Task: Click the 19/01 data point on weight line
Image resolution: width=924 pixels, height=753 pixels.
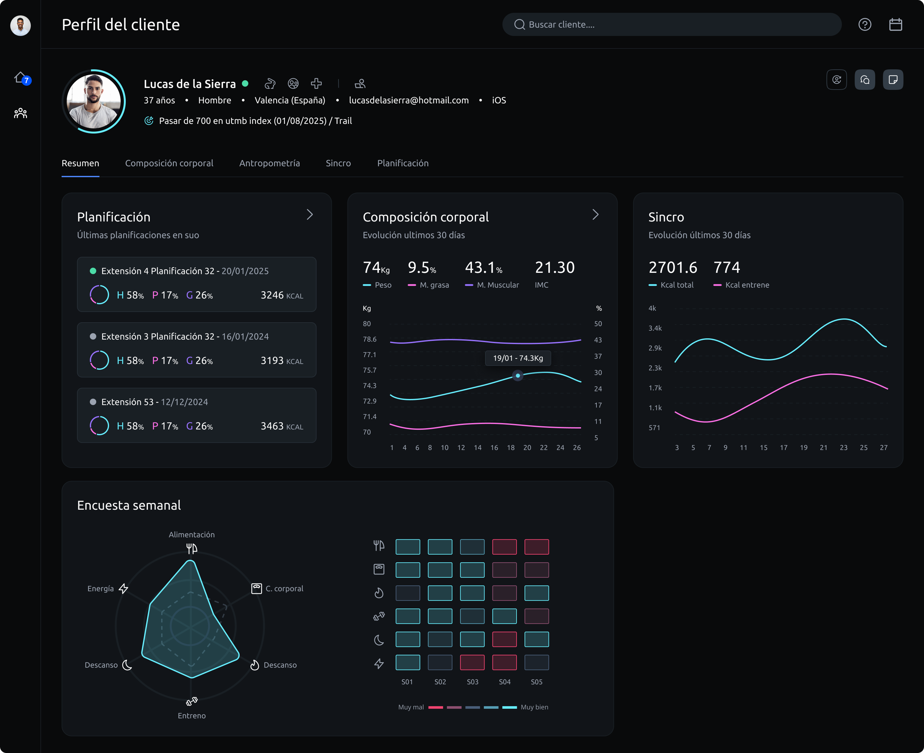Action: coord(518,376)
